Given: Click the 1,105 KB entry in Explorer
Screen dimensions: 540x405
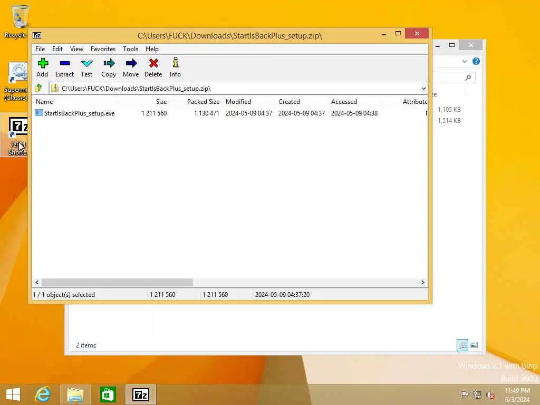Looking at the screenshot, I should [449, 110].
